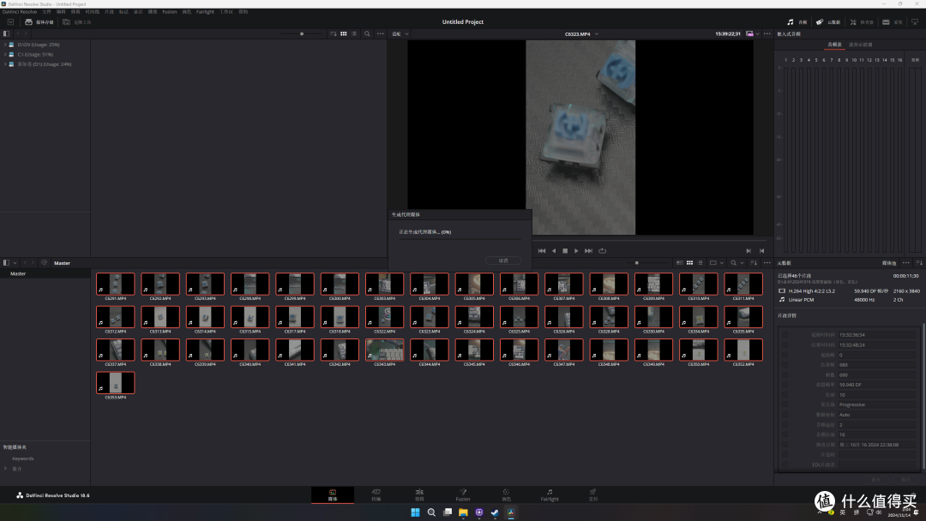Cancel the proxy media generation dialog
The image size is (926, 521).
[503, 260]
